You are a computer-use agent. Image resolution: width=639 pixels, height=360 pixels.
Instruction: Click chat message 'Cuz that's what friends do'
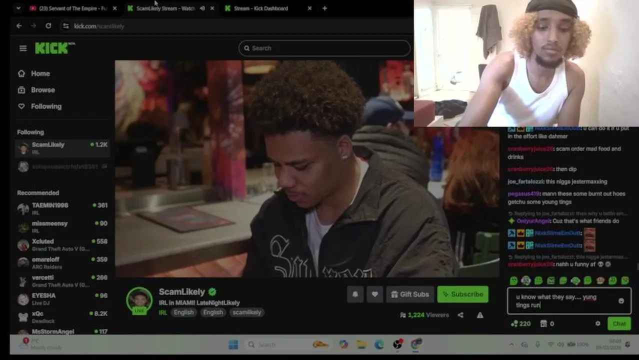(586, 221)
